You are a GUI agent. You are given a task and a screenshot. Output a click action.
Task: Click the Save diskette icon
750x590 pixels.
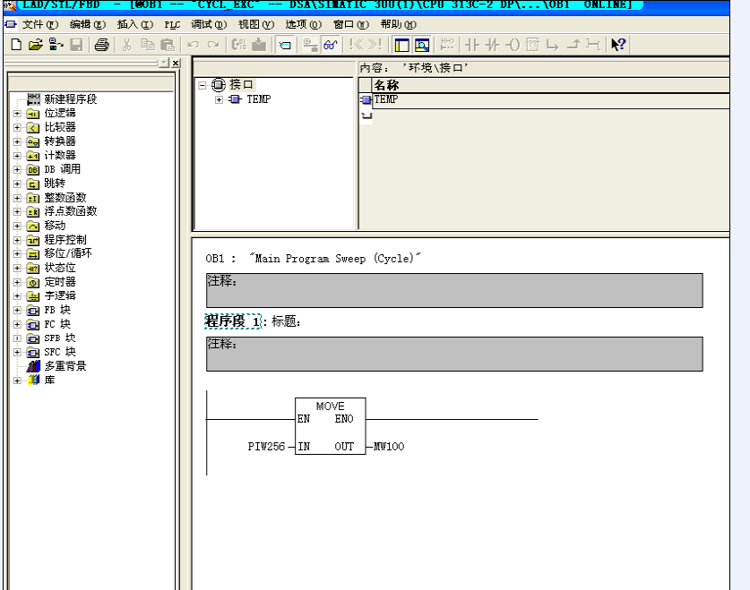[76, 45]
